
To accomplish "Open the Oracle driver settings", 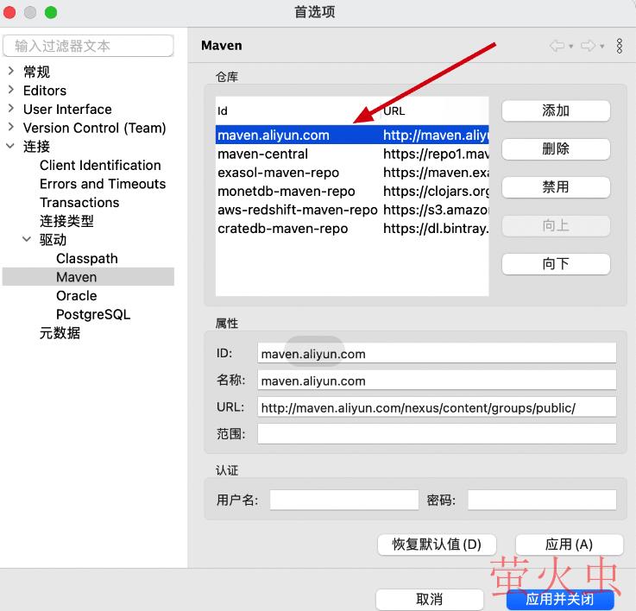I will [x=76, y=295].
